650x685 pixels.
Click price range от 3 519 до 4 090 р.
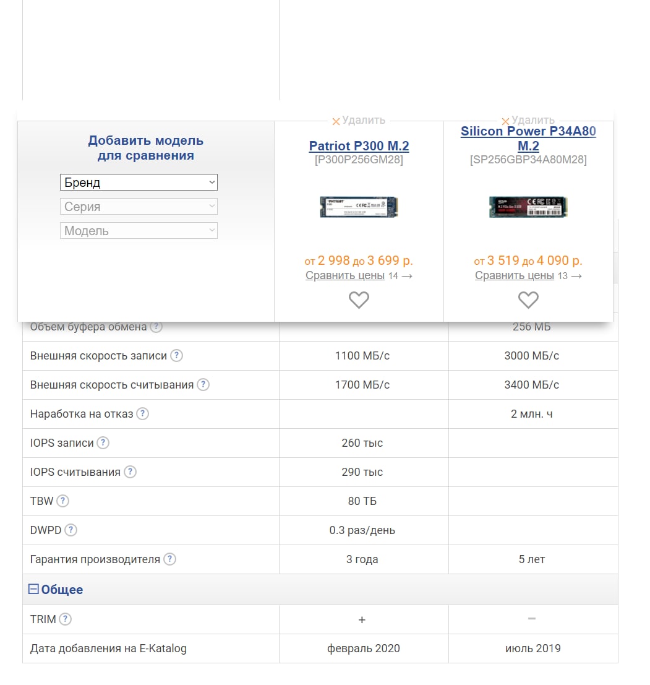click(x=528, y=261)
